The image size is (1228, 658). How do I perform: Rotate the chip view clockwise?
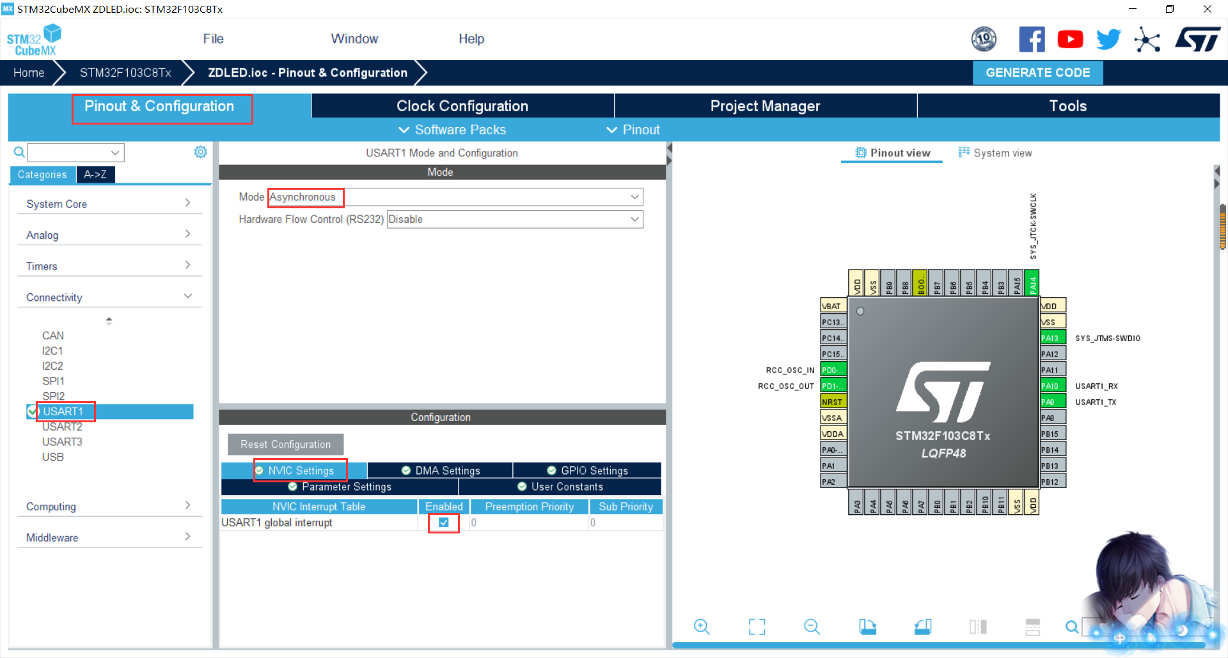coord(867,627)
